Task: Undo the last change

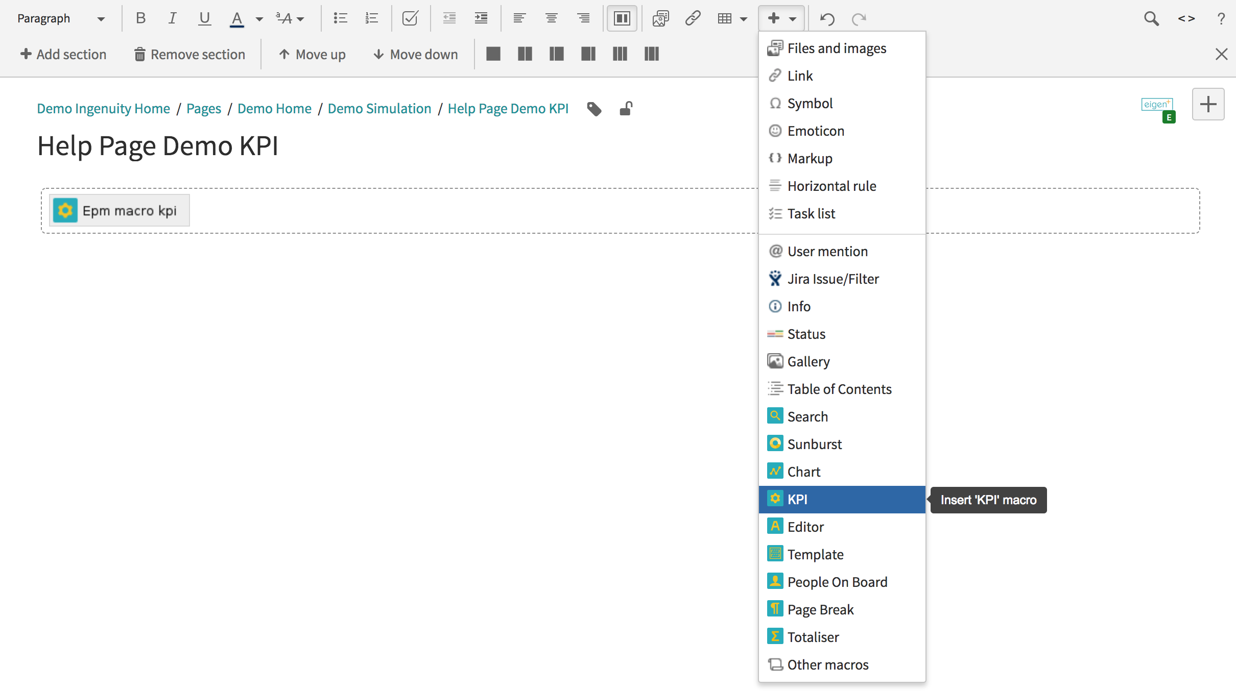Action: 827,19
